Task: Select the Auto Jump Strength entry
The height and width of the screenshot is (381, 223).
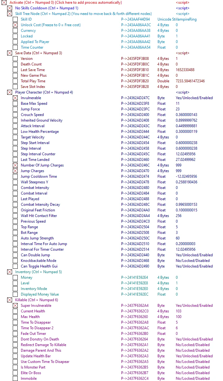Action: pyautogui.click(x=37, y=238)
